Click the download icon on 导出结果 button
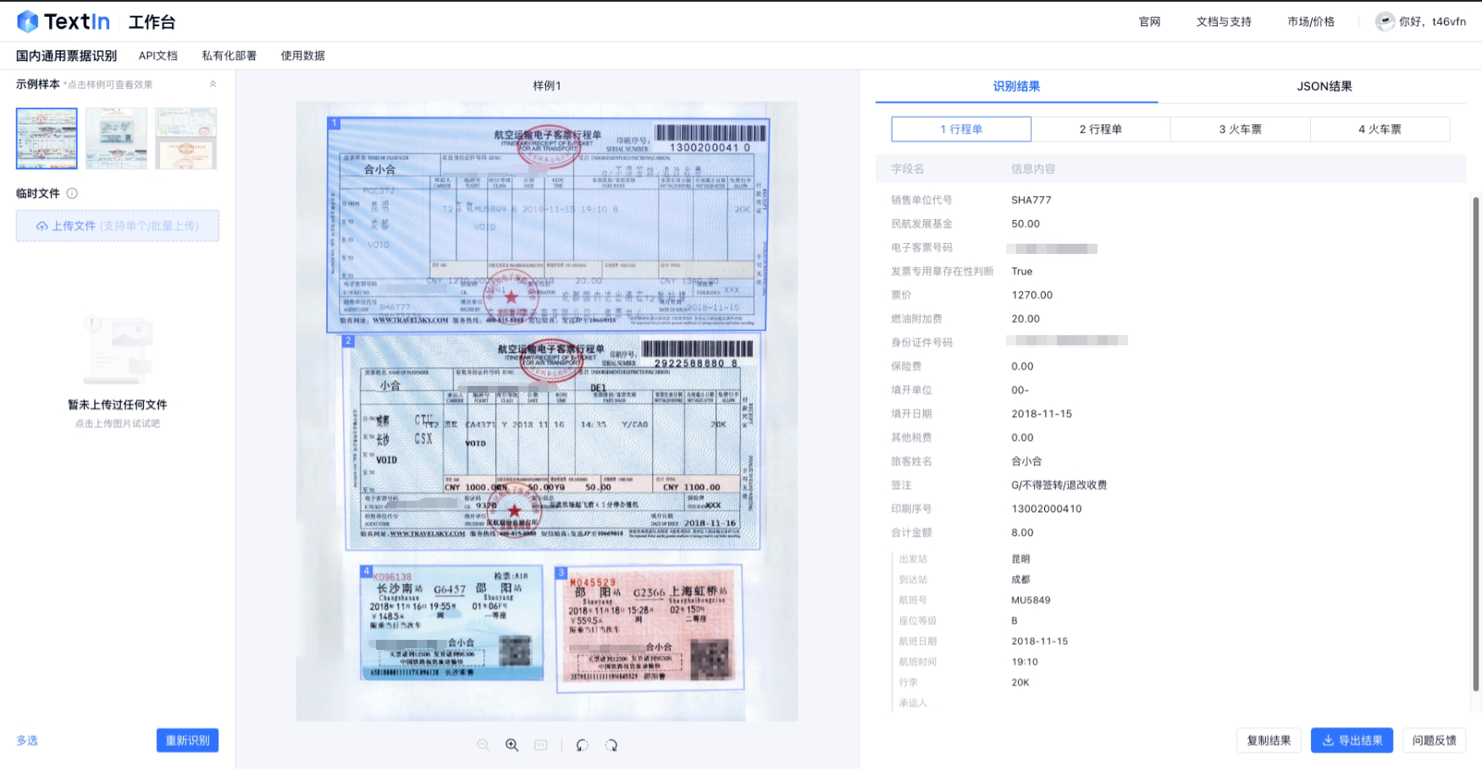 pyautogui.click(x=1330, y=740)
